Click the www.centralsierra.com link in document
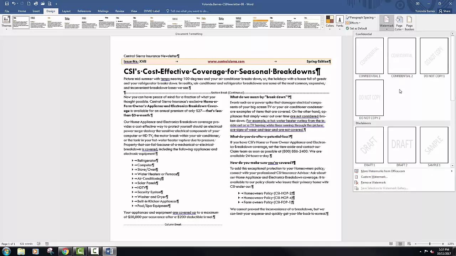This screenshot has height=256, width=456. (x=226, y=62)
